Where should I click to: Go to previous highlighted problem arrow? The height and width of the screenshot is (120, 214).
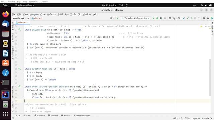click(206, 26)
